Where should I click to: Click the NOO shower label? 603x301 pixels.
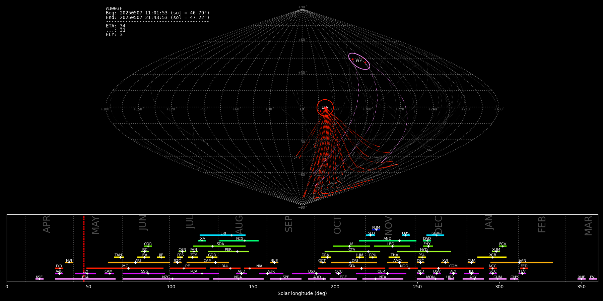pyautogui.click(x=404, y=266)
